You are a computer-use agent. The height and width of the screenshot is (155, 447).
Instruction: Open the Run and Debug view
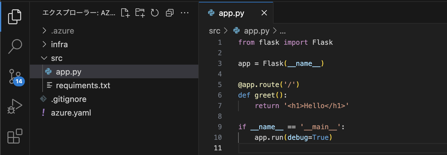[15, 106]
